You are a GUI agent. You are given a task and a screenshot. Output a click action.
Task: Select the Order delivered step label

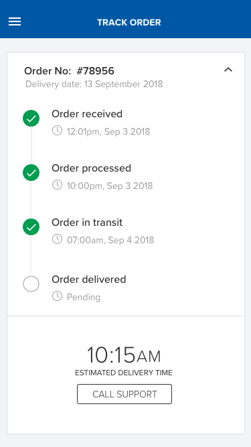[89, 279]
